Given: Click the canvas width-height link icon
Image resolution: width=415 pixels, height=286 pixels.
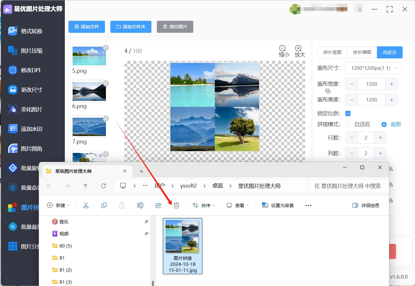Looking at the screenshot, I should click(328, 91).
